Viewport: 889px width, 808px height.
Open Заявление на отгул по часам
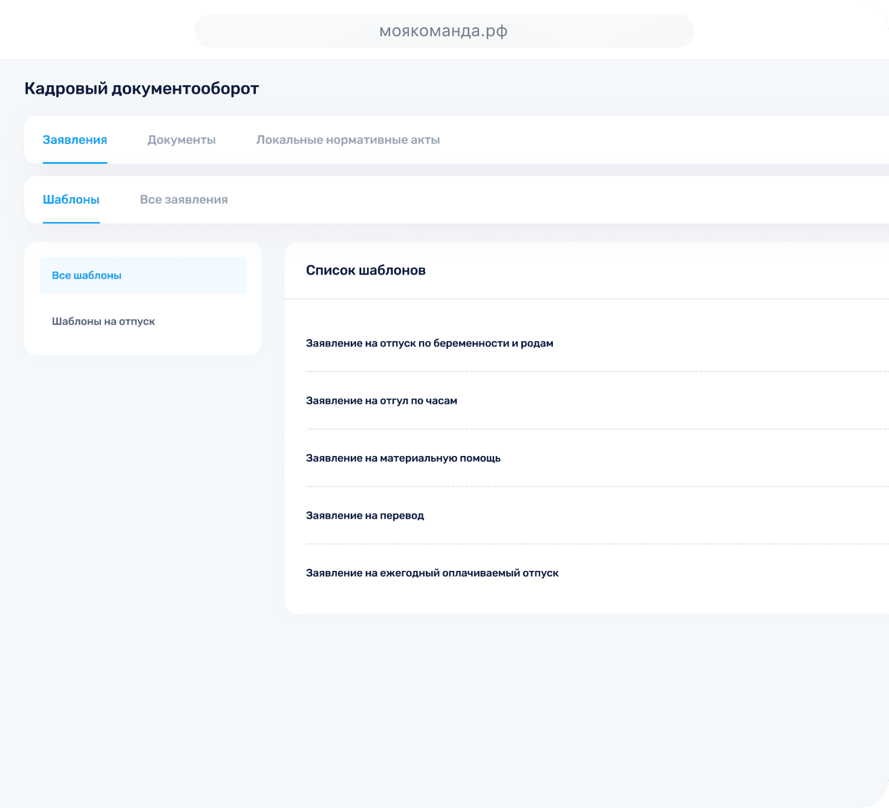click(382, 400)
